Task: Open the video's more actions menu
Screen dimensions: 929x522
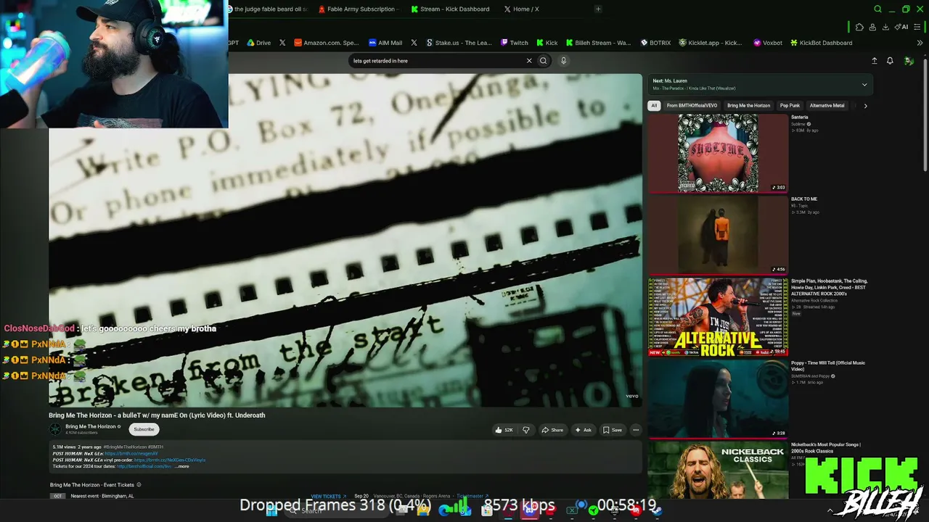Action: click(636, 430)
